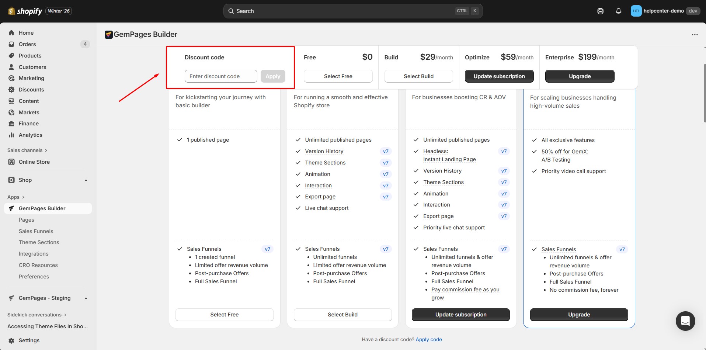This screenshot has height=350, width=706.
Task: Open the Sidekick assistant icon
Action: [600, 11]
